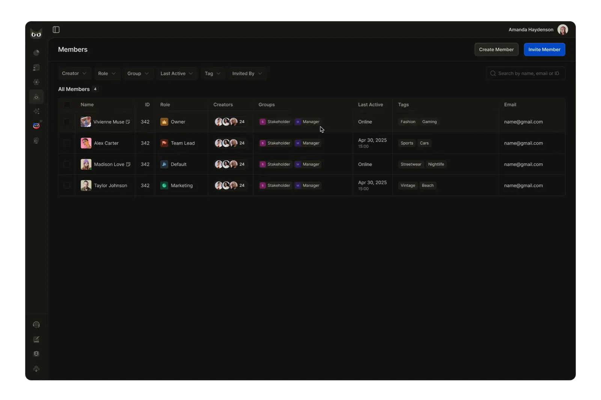601x400 pixels.
Task: Click the Vintage tag on Taylor's row
Action: (408, 185)
